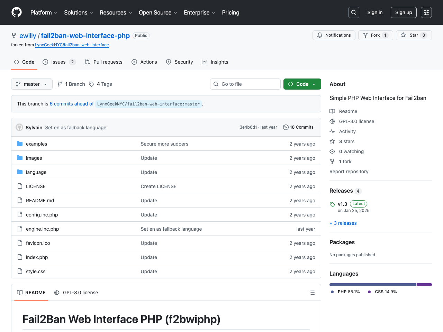Image resolution: width=443 pixels, height=332 pixels.
Task: Open the LynxGeekNYC/fail2ban-web-interface link
Action: click(x=72, y=45)
